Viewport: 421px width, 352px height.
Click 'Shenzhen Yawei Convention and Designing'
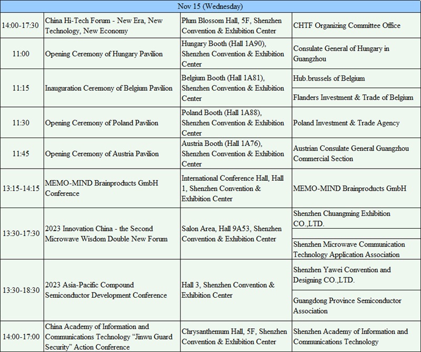(356, 275)
